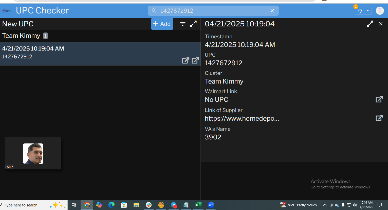Screen dimensions: 388x210
Task: Open the user profile avatar T
Action: tap(379, 11)
